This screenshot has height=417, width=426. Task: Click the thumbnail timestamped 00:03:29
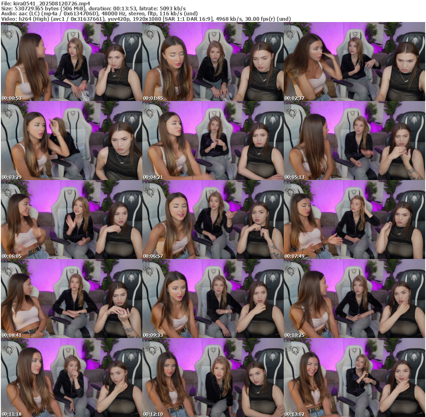coord(72,141)
